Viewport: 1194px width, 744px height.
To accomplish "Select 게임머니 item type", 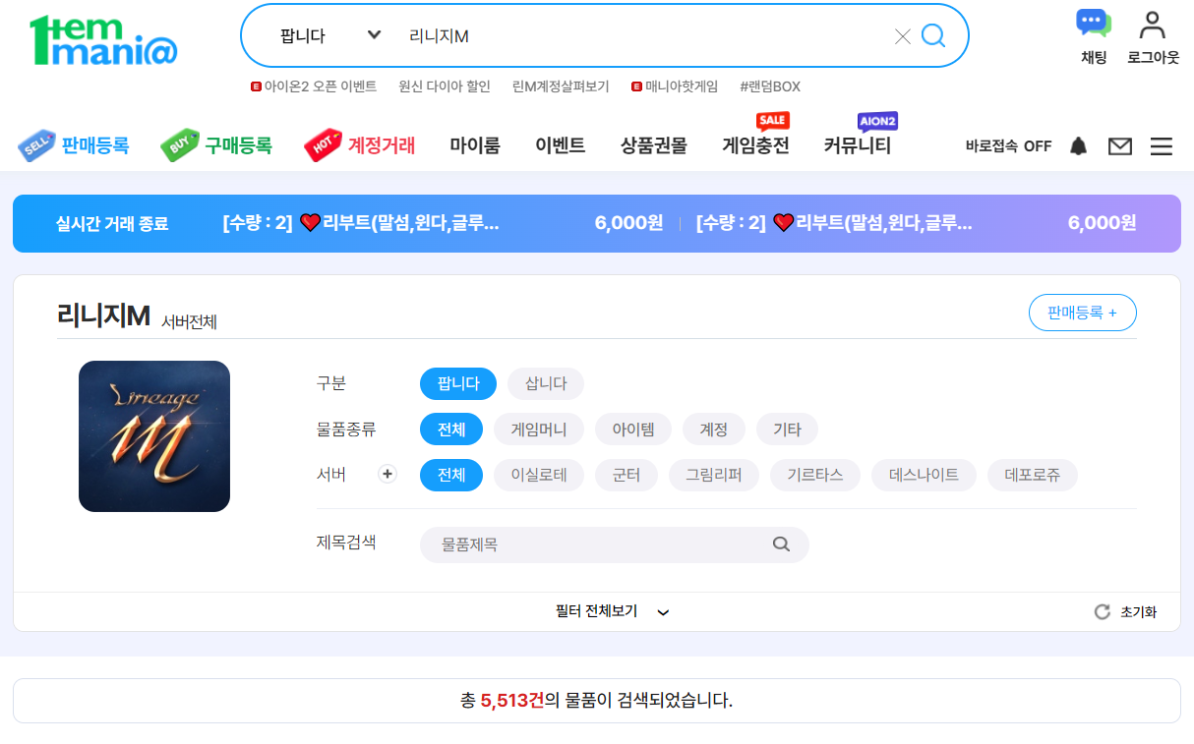I will [x=539, y=429].
